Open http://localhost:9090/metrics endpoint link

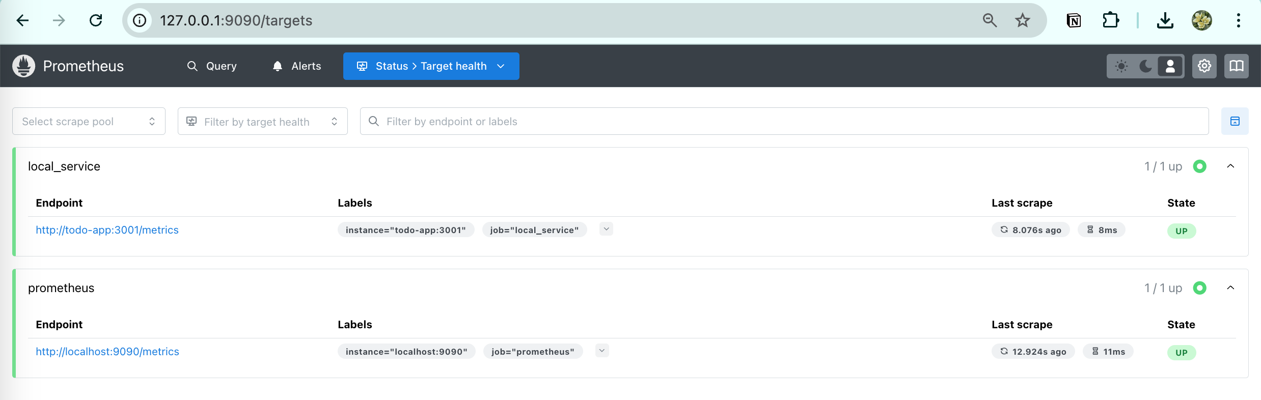click(x=107, y=352)
